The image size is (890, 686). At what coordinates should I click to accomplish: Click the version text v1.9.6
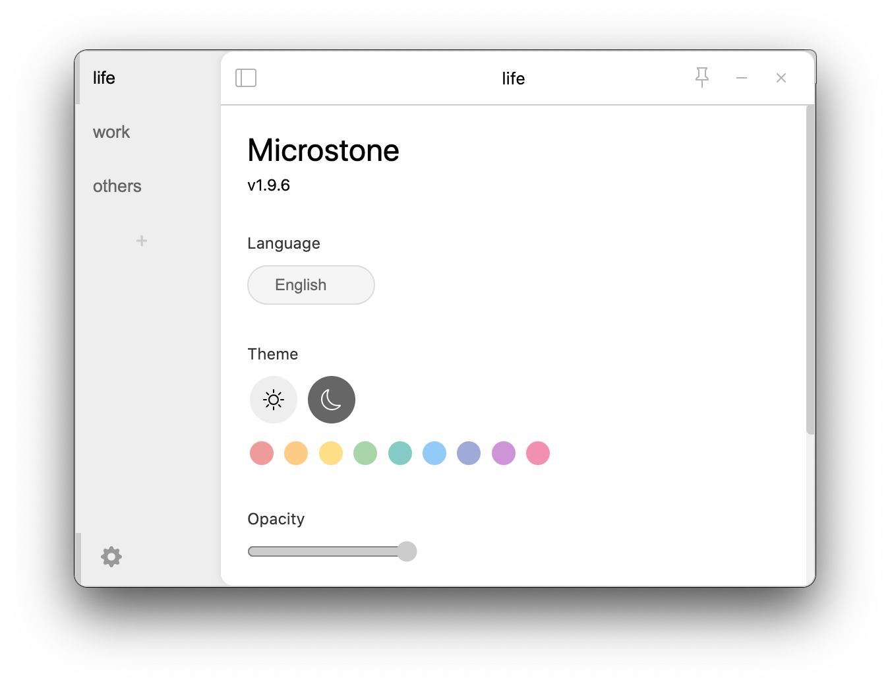point(269,185)
